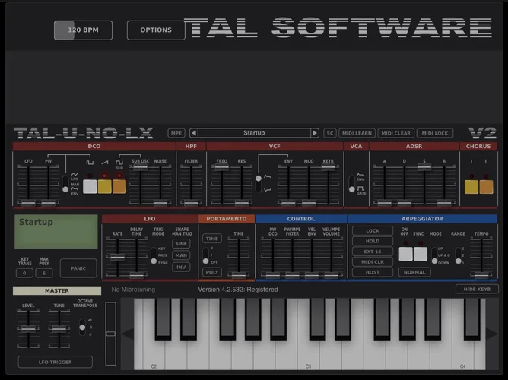
Task: Switch DCO PW LFO/MAN/ENV selector
Action: click(x=65, y=184)
